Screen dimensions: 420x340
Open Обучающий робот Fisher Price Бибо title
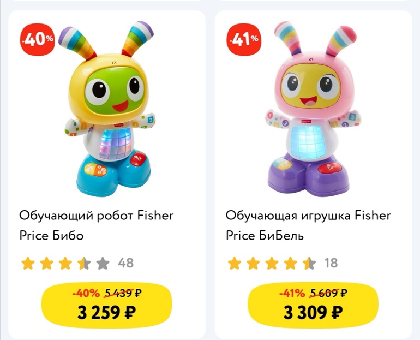tap(97, 225)
